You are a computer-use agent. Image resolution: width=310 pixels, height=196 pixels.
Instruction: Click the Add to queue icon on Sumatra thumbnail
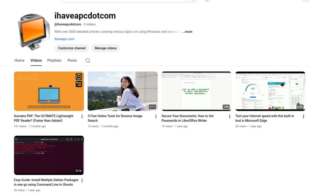79,84
